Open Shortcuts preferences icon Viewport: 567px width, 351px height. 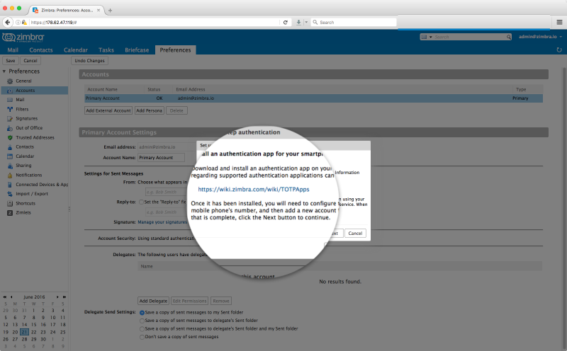[x=10, y=204]
